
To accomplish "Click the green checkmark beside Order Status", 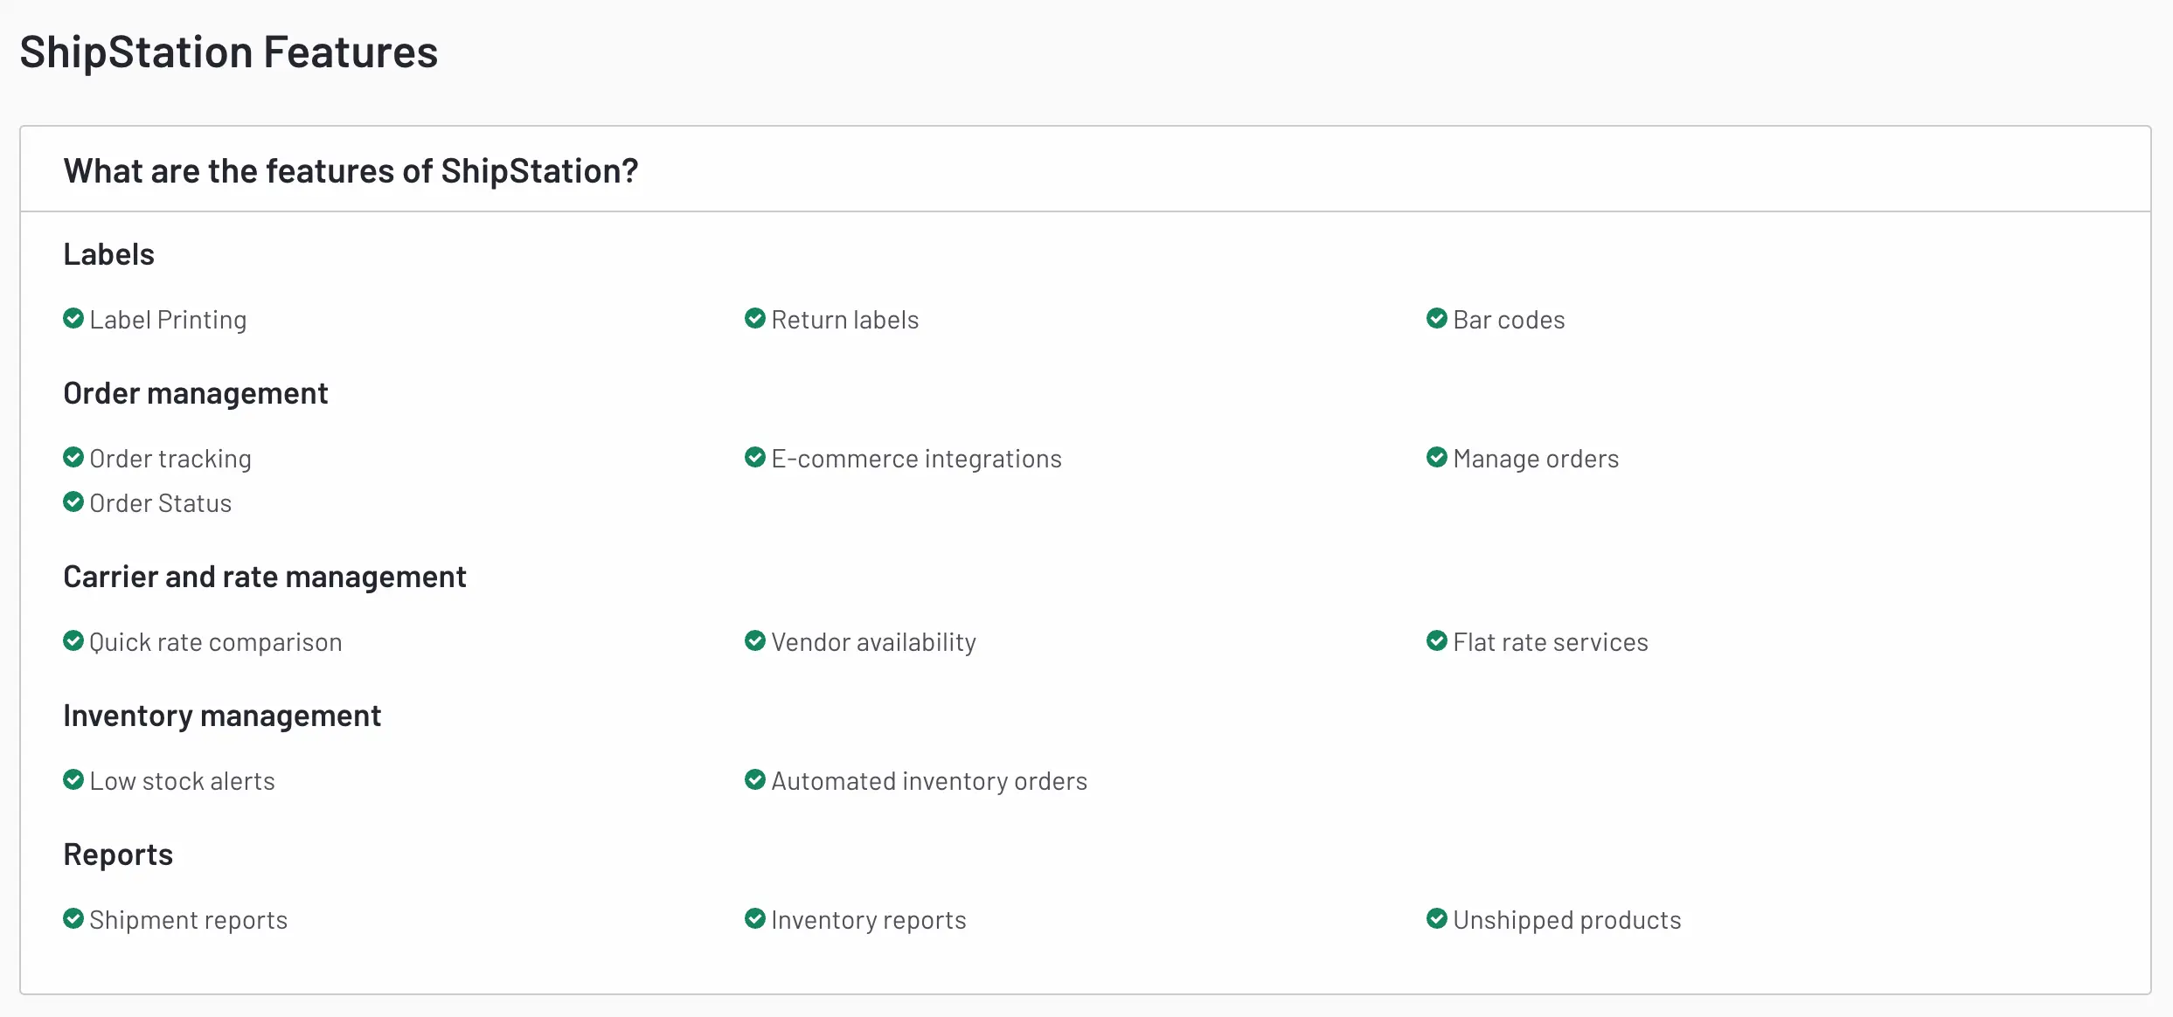I will point(73,502).
